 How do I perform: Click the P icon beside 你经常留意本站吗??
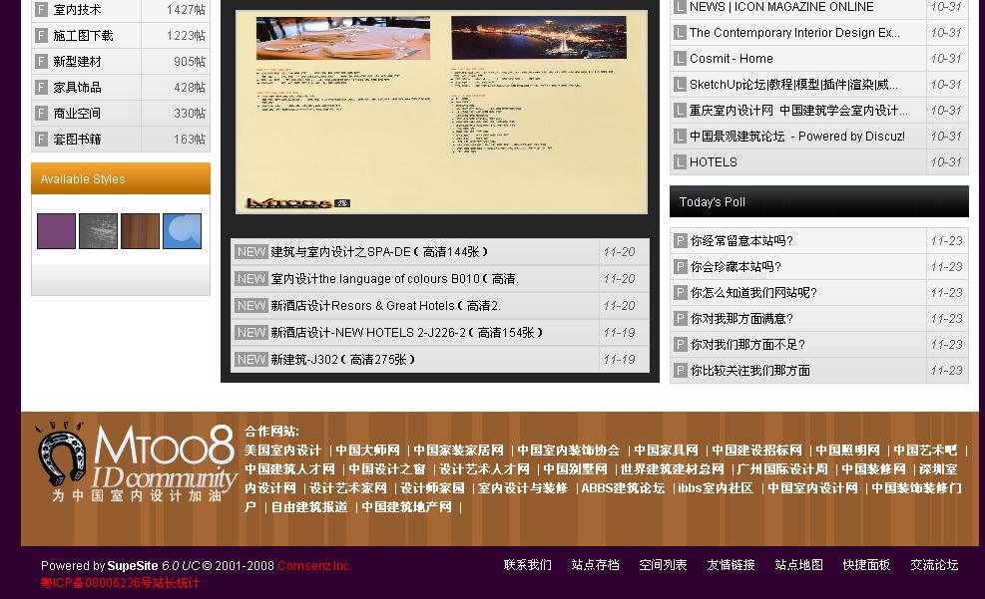(x=681, y=241)
